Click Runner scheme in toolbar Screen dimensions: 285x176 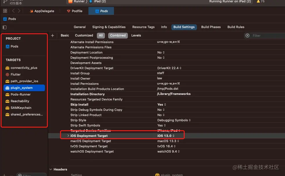pyautogui.click(x=77, y=1)
